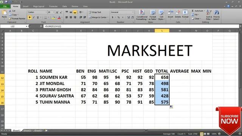
Task: Click the Insert Function fx button
Action: [x=41, y=26]
